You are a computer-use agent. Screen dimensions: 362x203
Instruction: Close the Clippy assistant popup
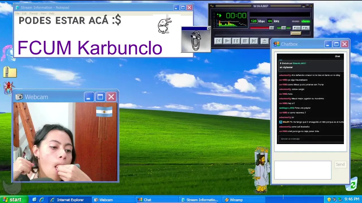tap(208, 28)
